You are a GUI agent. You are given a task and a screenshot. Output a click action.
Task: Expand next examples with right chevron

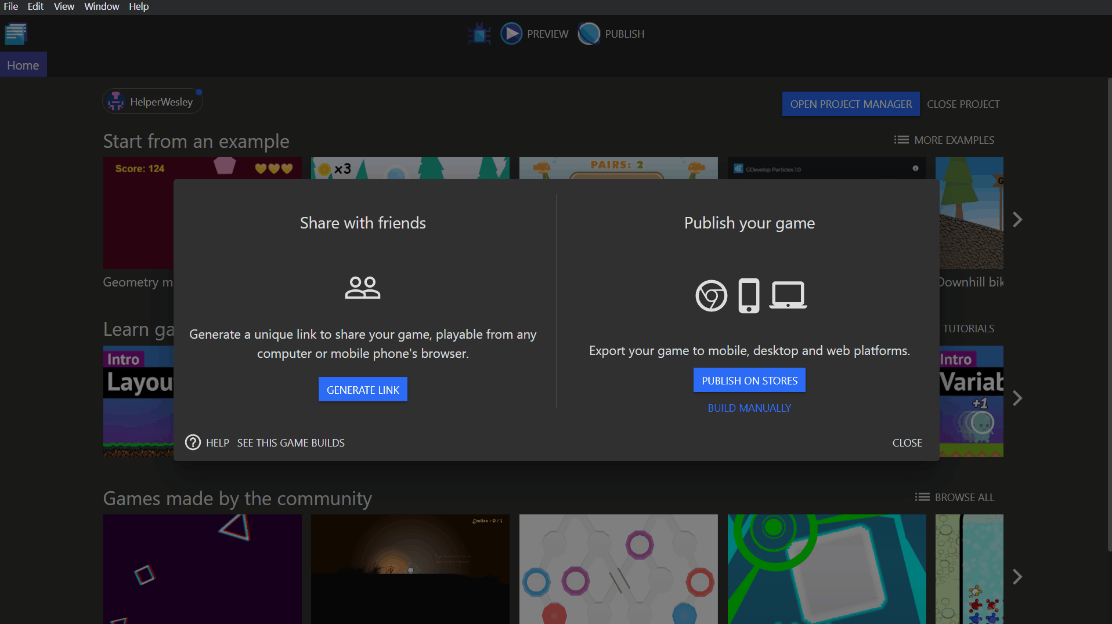[1017, 220]
